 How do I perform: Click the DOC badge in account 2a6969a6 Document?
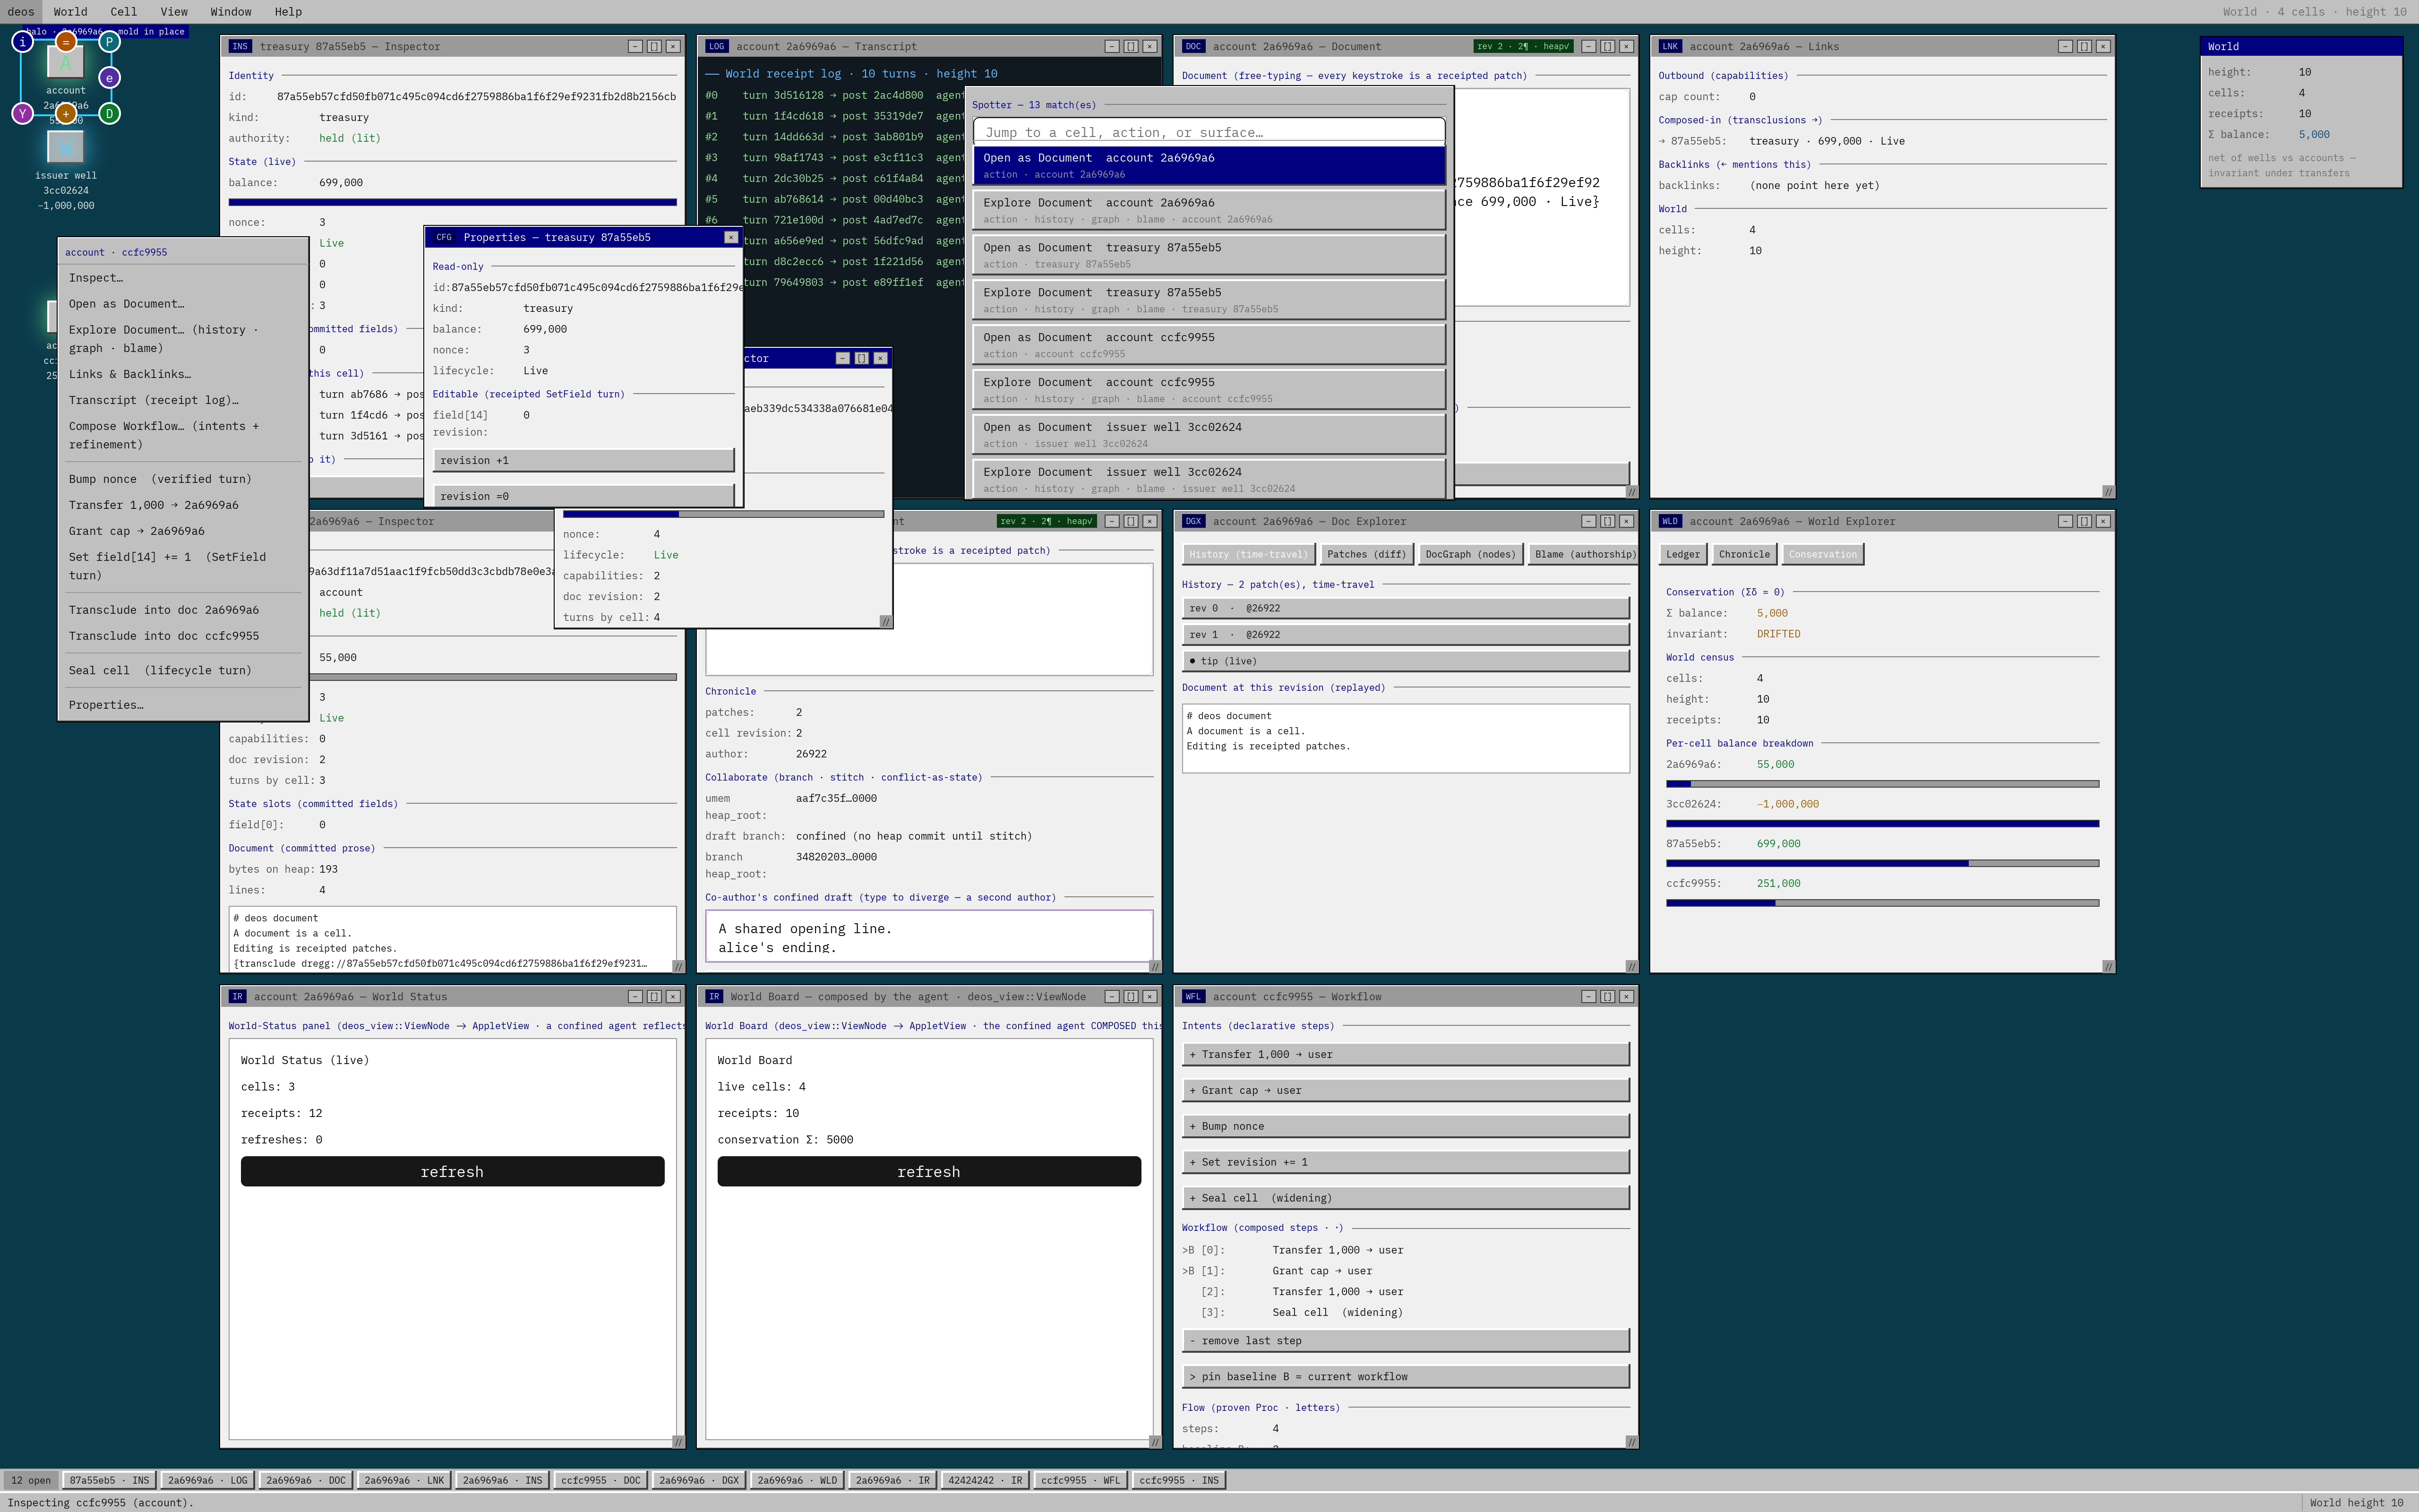(x=1193, y=46)
